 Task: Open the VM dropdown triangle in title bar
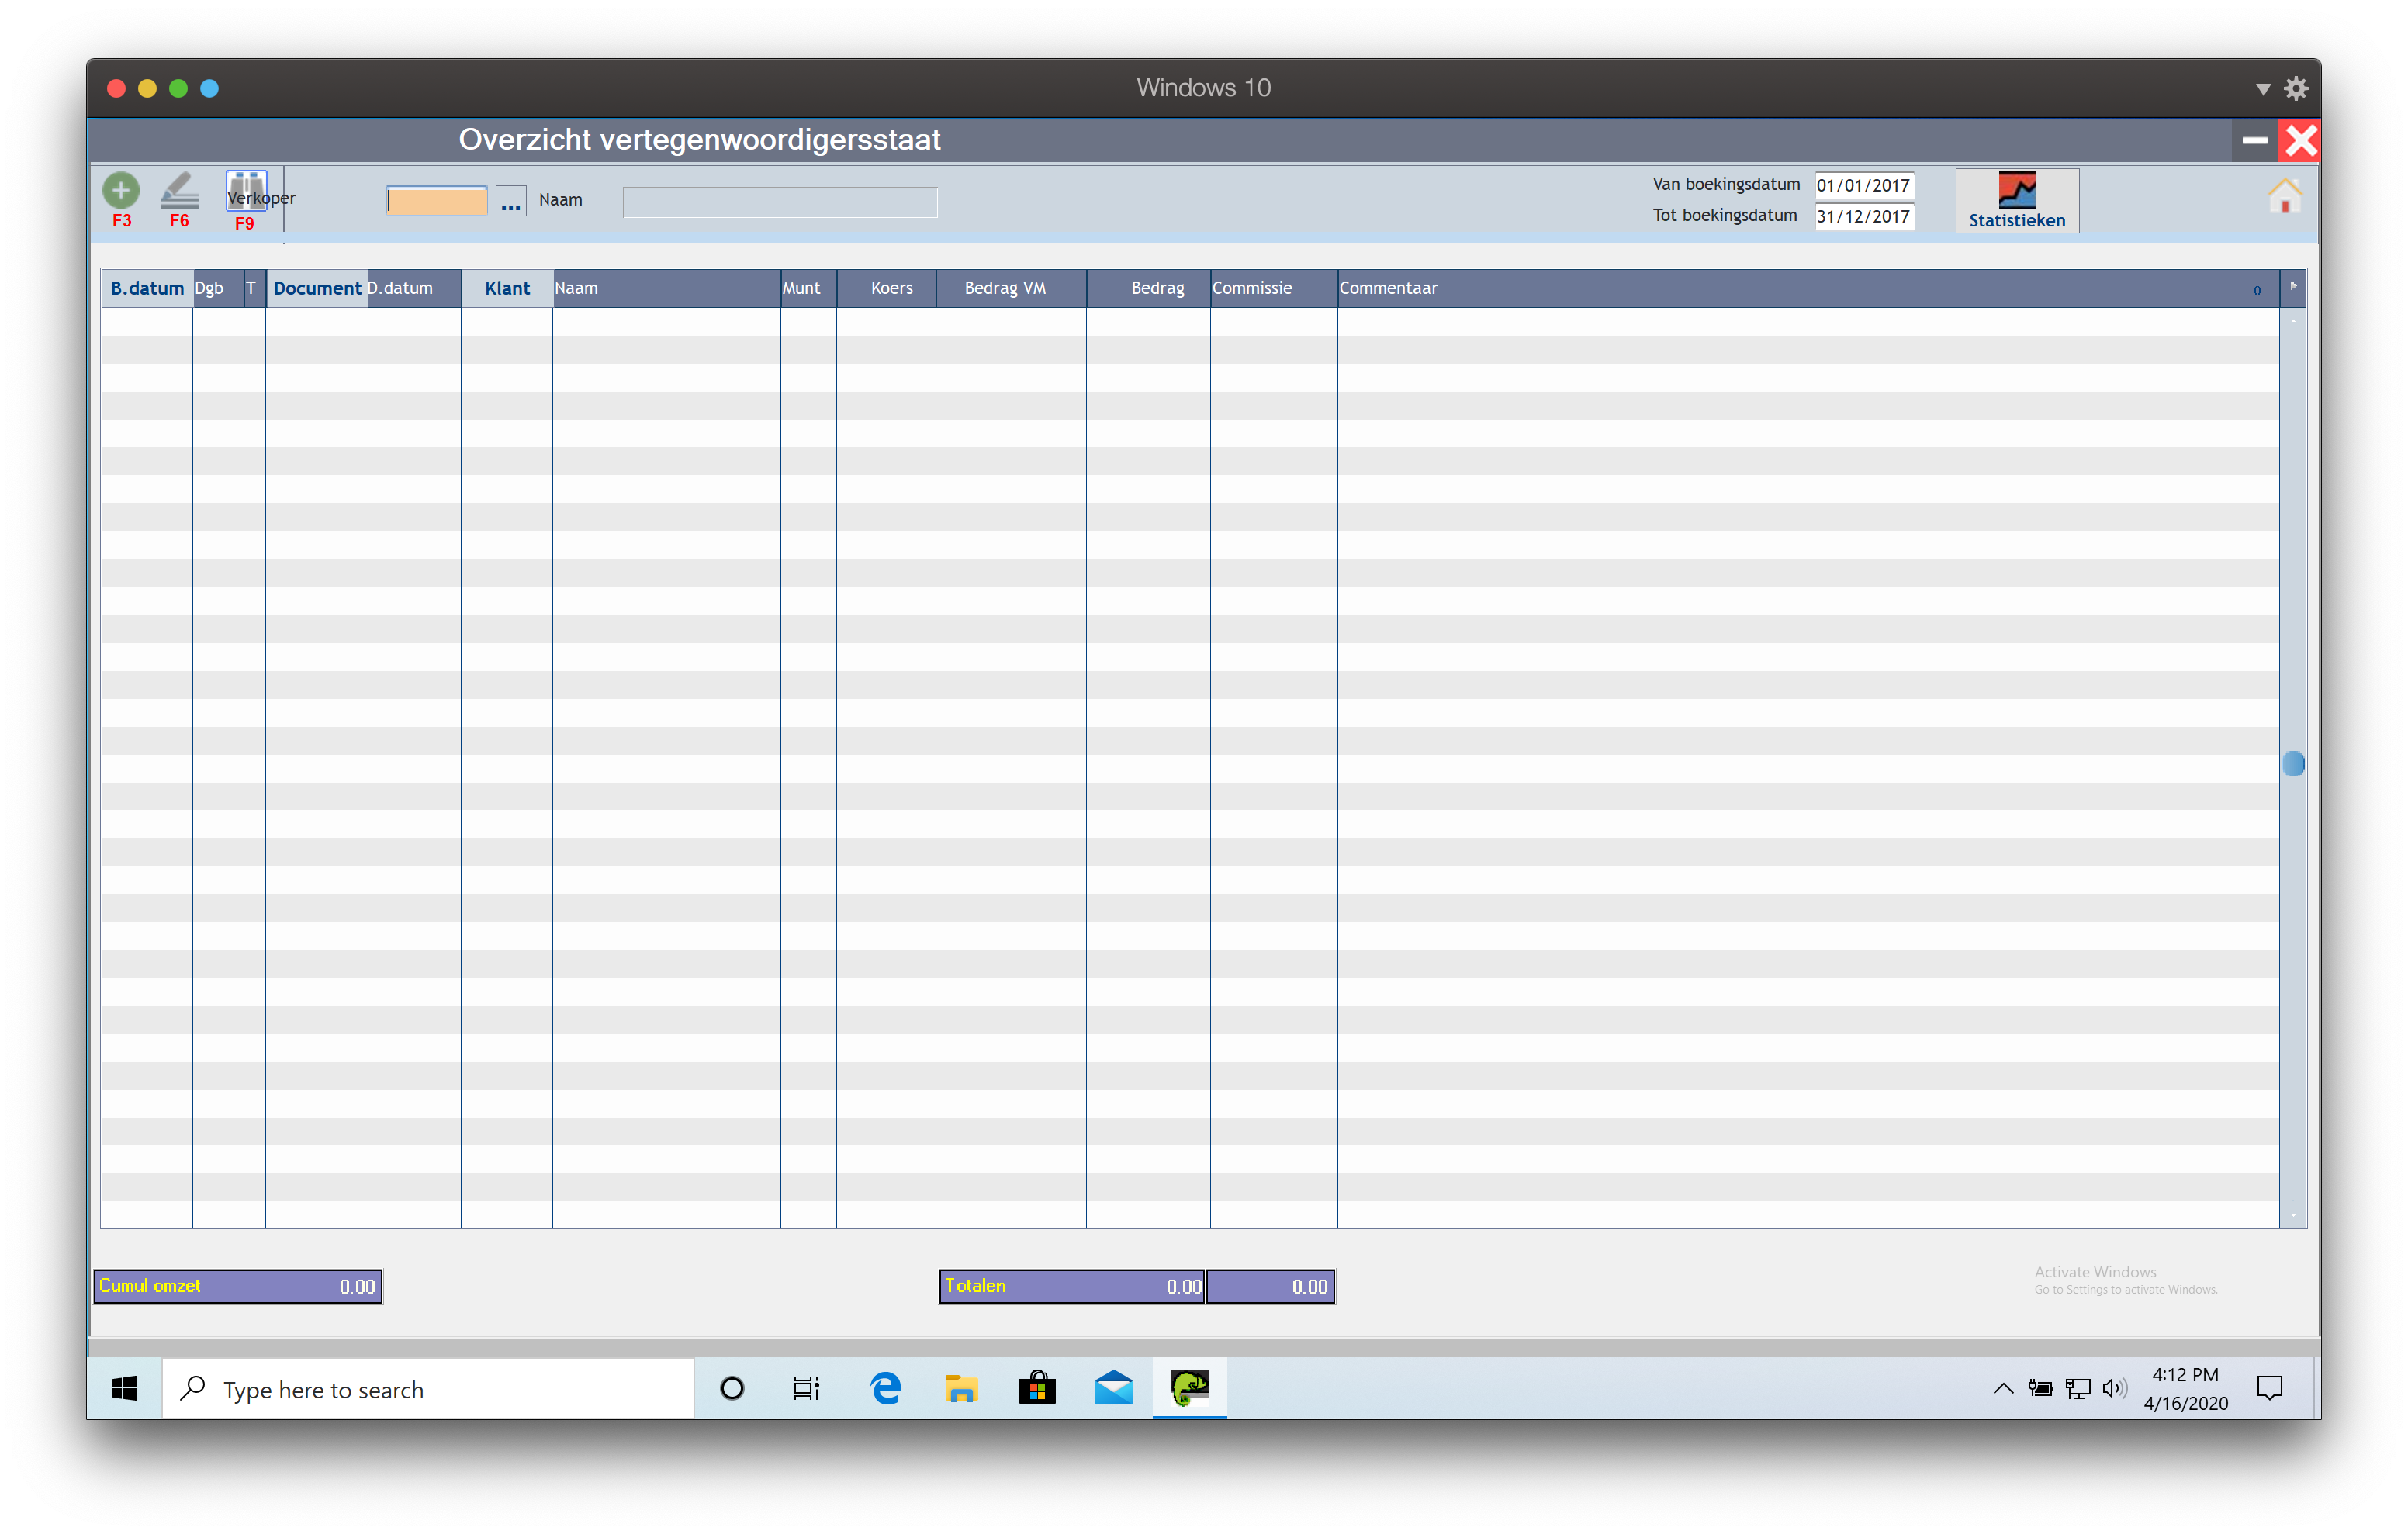pyautogui.click(x=2263, y=89)
